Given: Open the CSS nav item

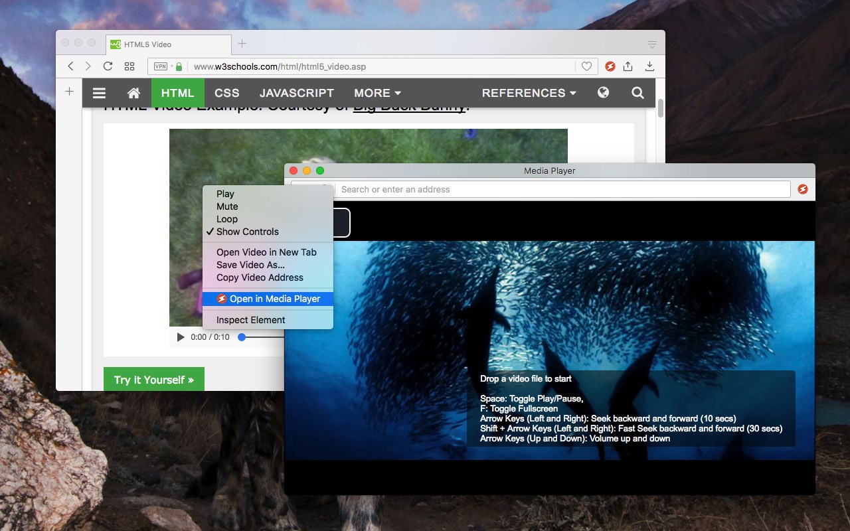Looking at the screenshot, I should point(227,93).
